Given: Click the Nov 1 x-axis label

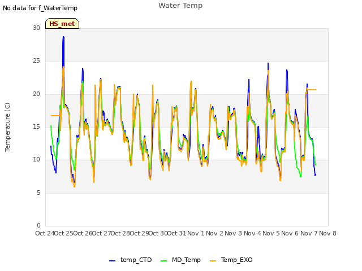Looking at the screenshot, I should coord(196,233).
